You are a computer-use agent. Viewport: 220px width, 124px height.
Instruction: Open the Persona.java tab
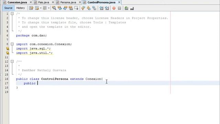(68, 2)
